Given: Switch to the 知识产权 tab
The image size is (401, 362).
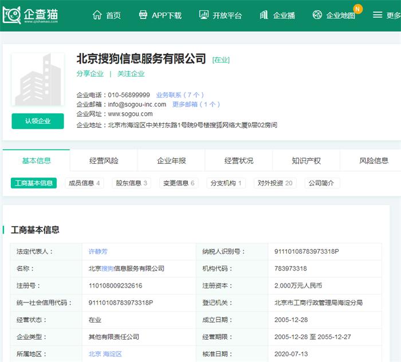Looking at the screenshot, I should tap(306, 160).
